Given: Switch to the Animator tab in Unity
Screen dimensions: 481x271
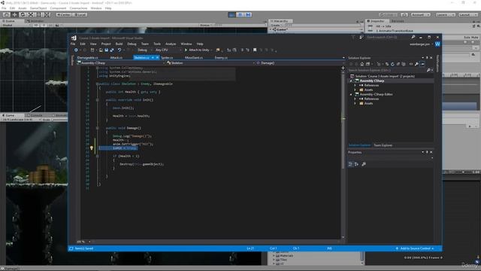Looking at the screenshot, I should pos(35,21).
